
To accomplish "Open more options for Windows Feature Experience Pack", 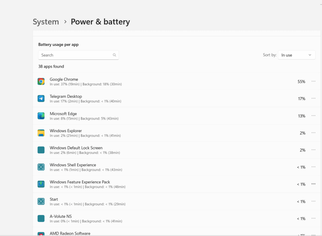I will [x=313, y=184].
